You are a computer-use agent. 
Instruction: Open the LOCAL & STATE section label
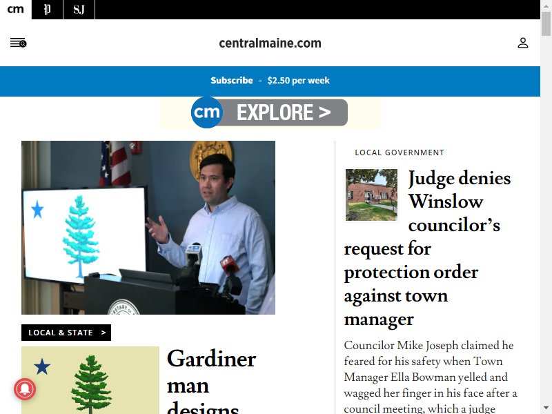point(61,333)
